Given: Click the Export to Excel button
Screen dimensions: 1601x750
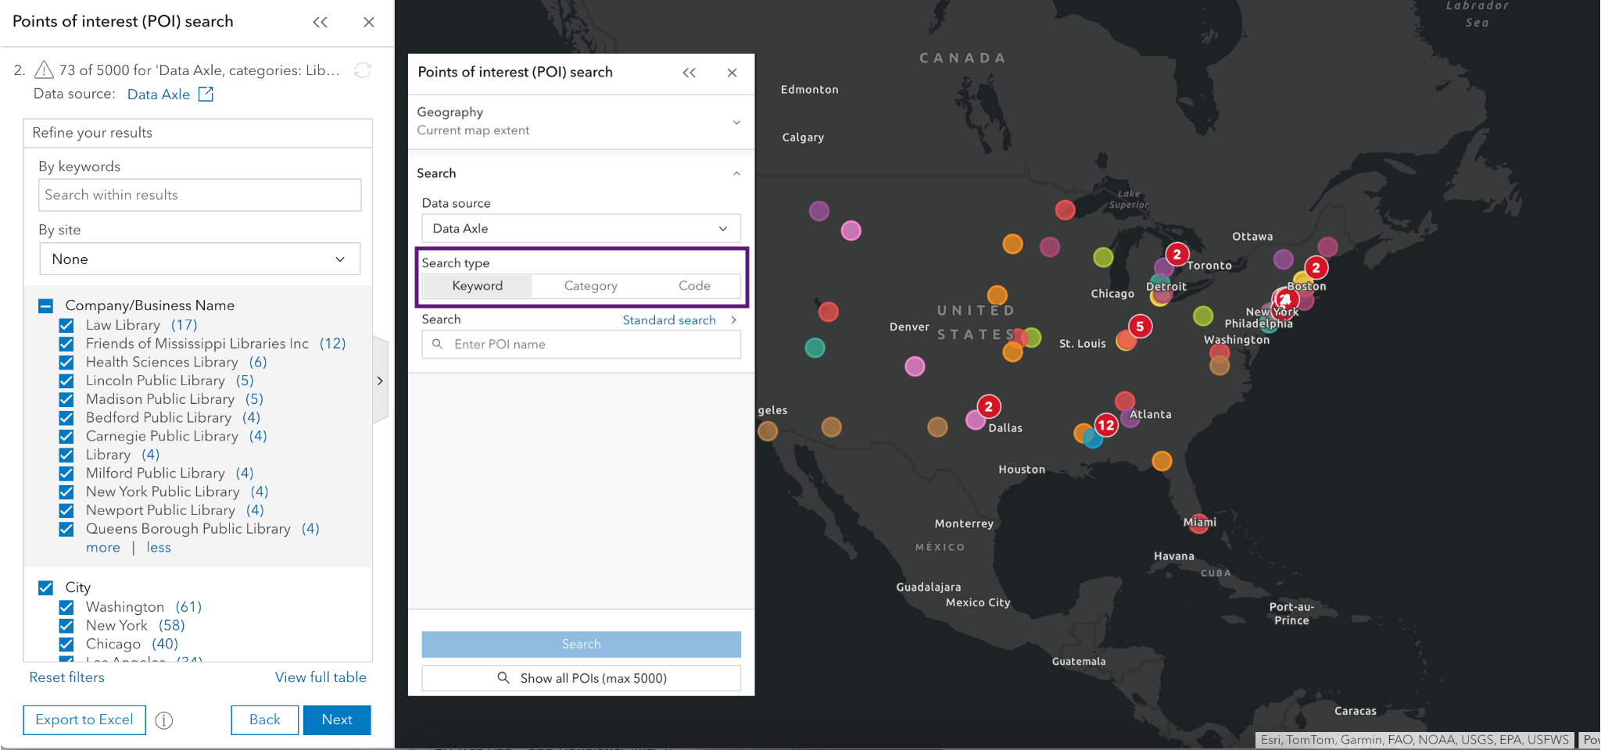Looking at the screenshot, I should click(84, 720).
